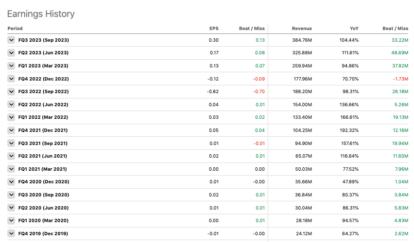Show details for FQ4 2021 (Dec 2021)
This screenshot has height=242, width=414.
tap(11, 130)
